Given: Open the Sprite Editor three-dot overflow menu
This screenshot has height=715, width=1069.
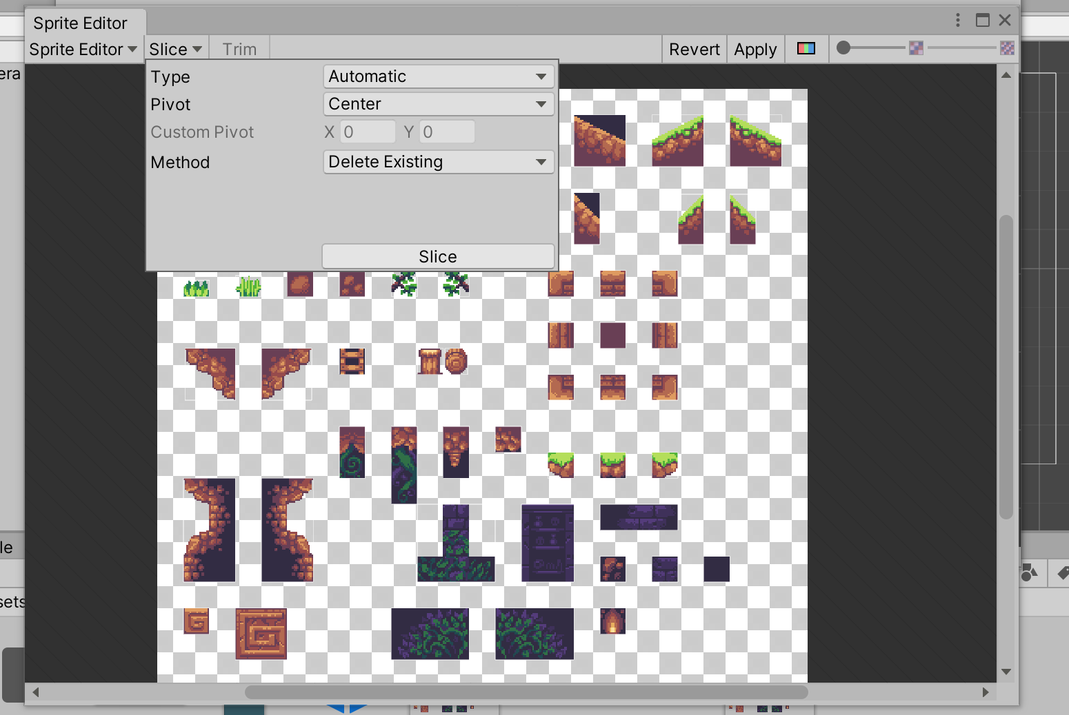Looking at the screenshot, I should click(957, 20).
